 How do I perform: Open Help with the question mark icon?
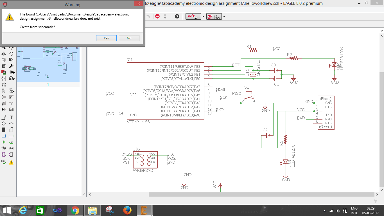[177, 16]
